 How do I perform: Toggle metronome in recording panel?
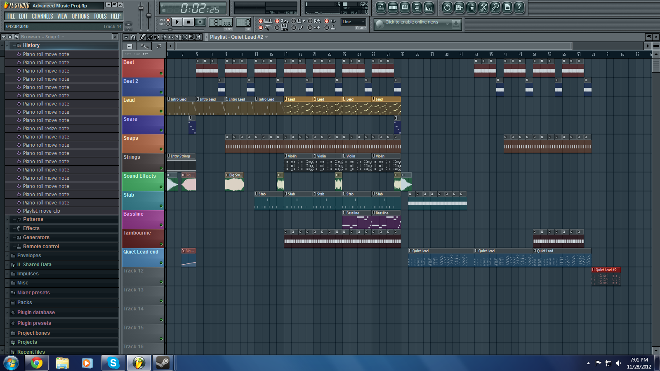[x=261, y=28]
